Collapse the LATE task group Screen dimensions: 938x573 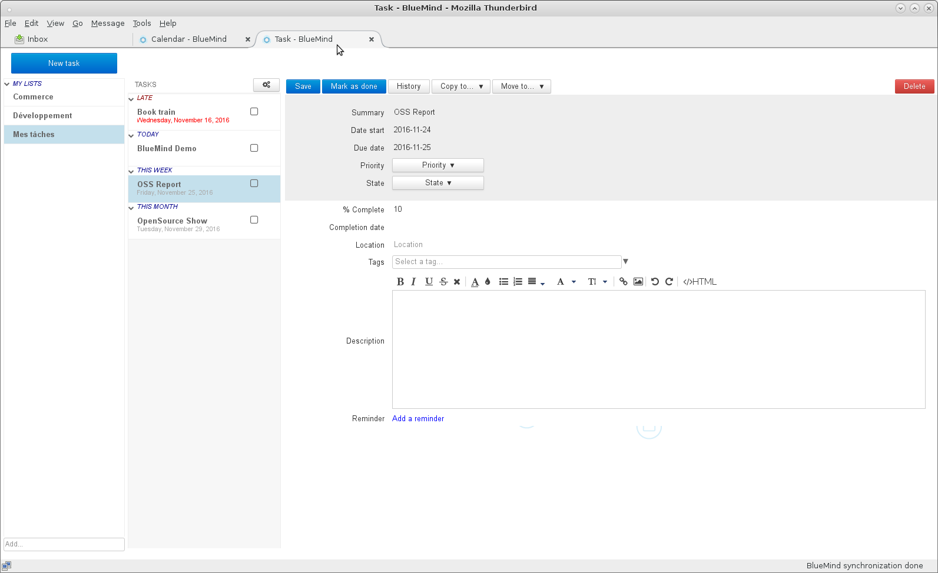pos(131,99)
